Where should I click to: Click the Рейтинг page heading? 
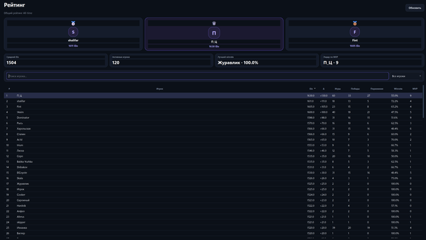coord(15,5)
